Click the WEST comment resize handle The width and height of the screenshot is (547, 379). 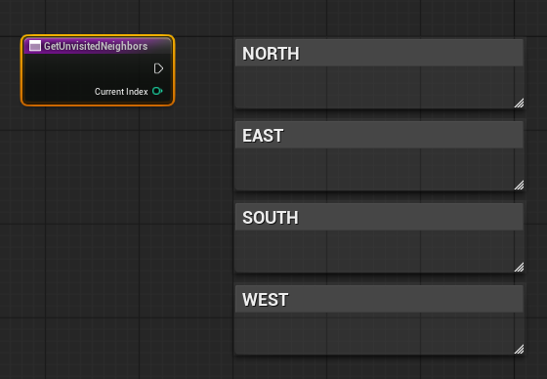519,350
